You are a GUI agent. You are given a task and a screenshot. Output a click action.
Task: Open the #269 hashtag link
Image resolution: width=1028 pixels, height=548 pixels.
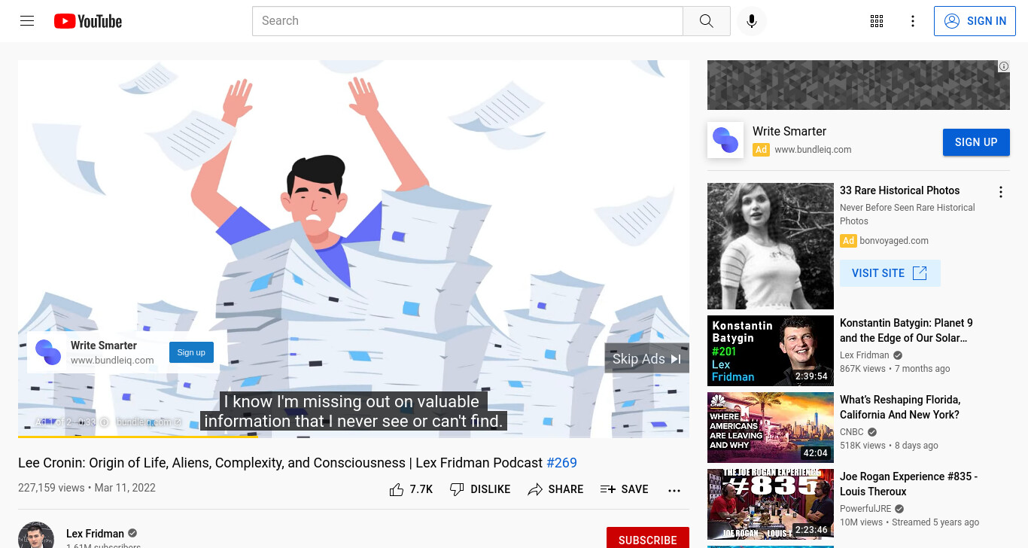(561, 463)
